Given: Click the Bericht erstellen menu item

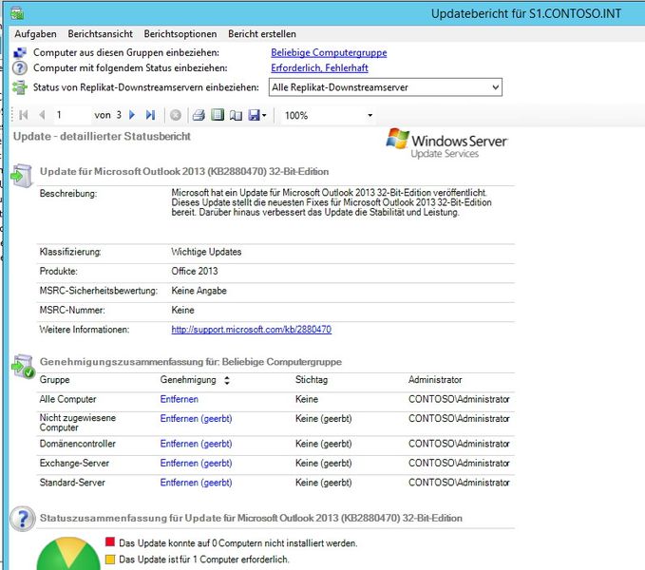Looking at the screenshot, I should pos(262,33).
